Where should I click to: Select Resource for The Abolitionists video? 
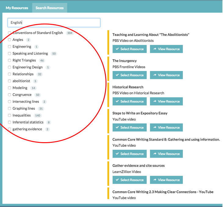coord(129,49)
